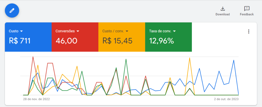262x107 pixels.
Task: Click the tallest green peak on chart
Action: coord(126,59)
